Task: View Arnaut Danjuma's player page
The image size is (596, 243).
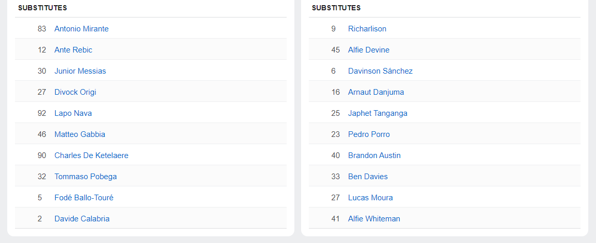Action: click(x=375, y=92)
